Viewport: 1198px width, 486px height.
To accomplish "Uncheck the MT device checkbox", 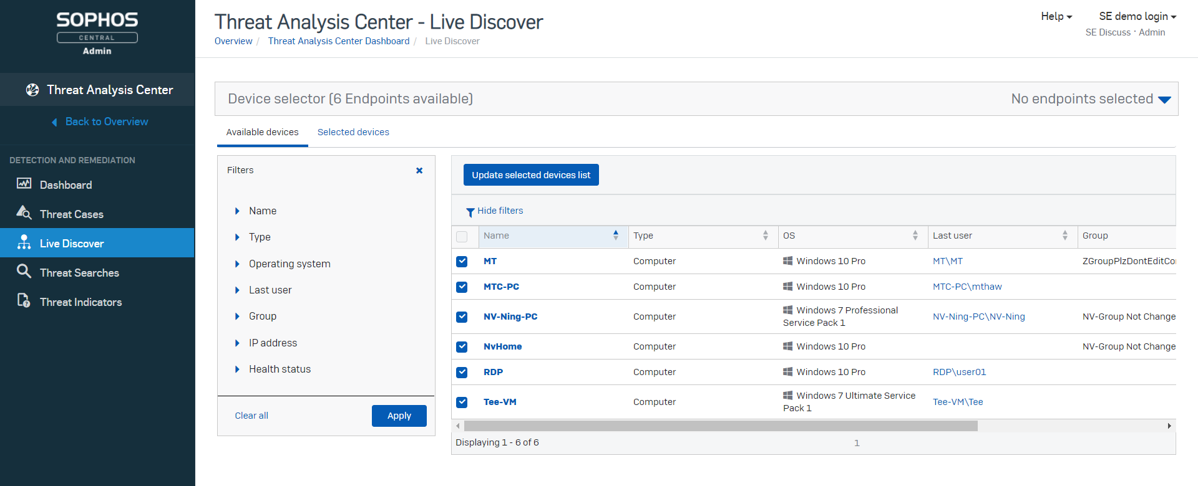I will click(462, 262).
